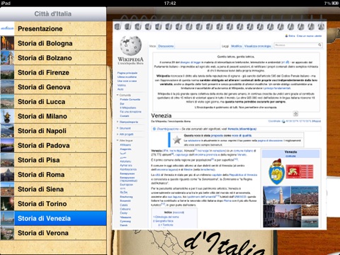The width and height of the screenshot is (340, 255).
Task: Collapse the Comunità sidebar section
Action: point(124,95)
